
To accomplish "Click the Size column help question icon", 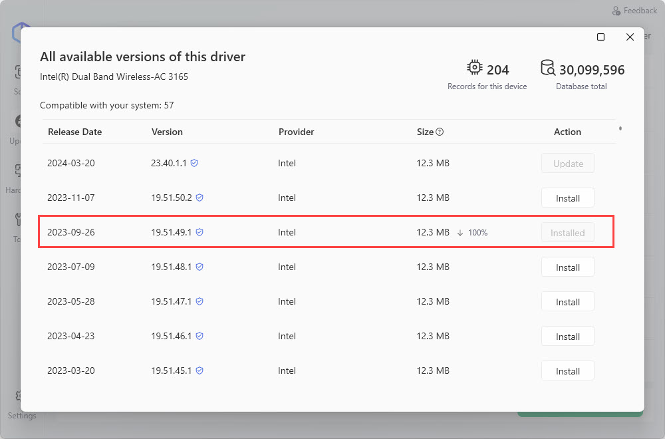I will (440, 132).
